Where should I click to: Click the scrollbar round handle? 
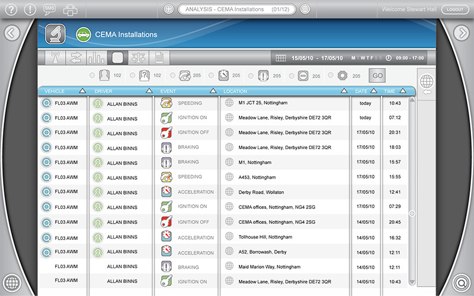[412, 214]
